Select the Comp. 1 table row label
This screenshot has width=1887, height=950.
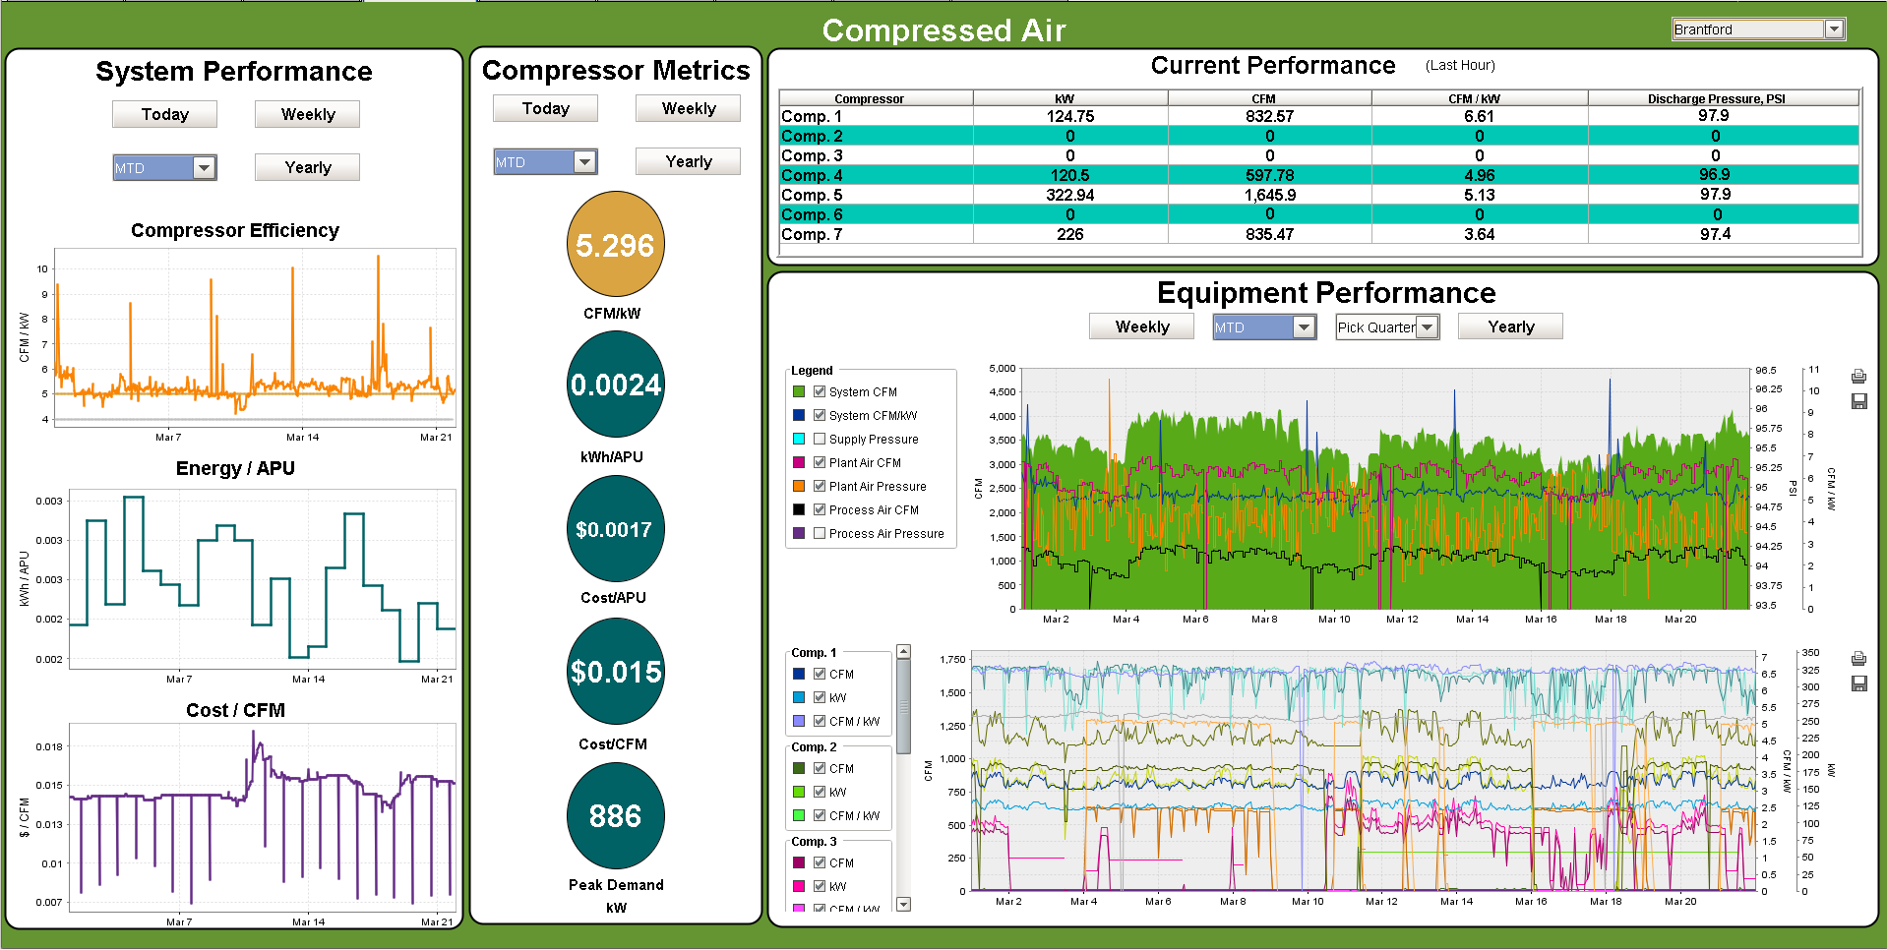point(812,116)
